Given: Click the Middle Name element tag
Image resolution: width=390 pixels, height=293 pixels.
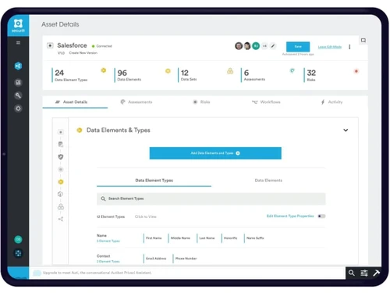Looking at the screenshot, I should click(180, 238).
